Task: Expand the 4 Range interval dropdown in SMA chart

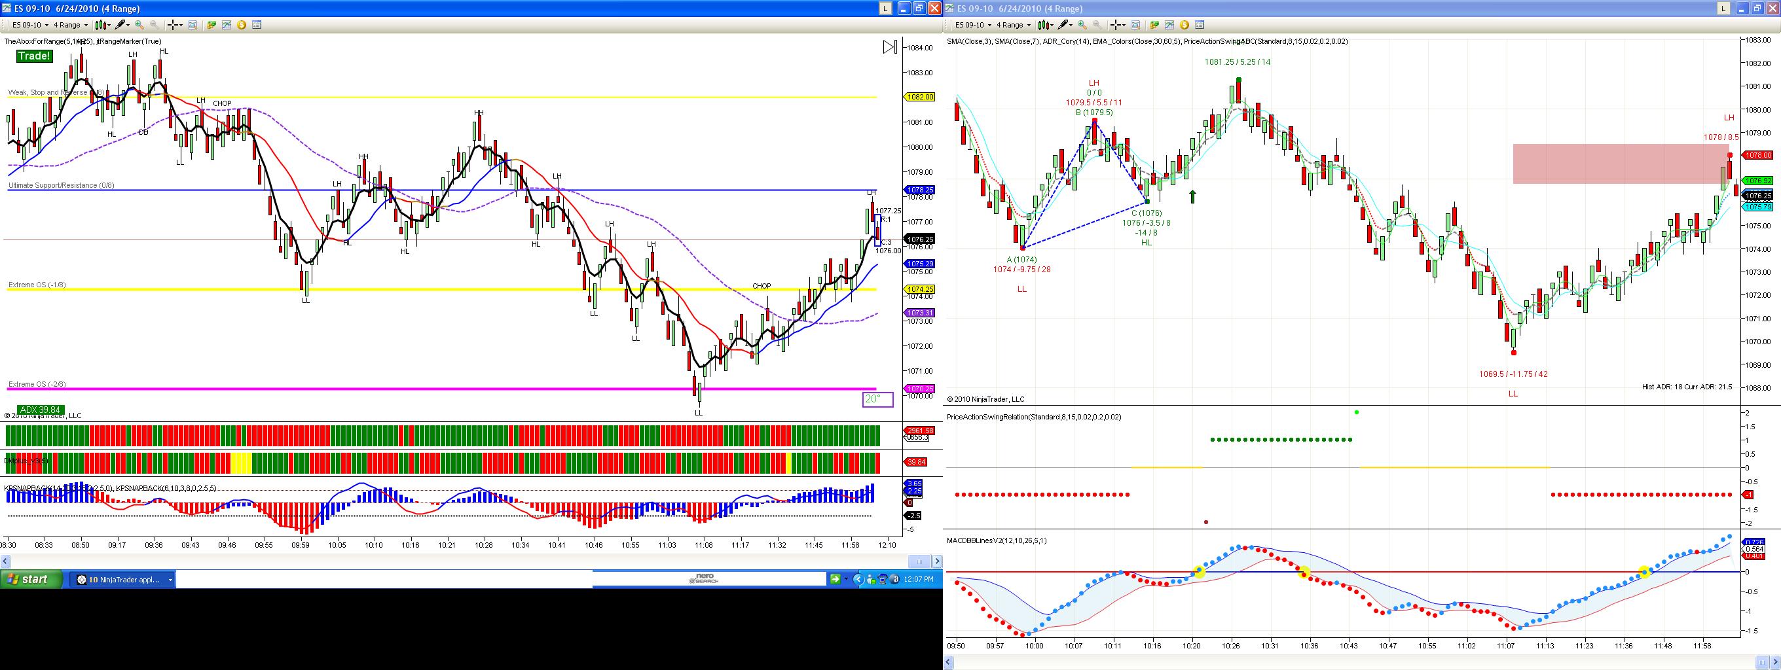Action: tap(1014, 25)
